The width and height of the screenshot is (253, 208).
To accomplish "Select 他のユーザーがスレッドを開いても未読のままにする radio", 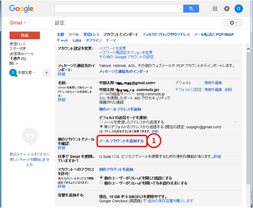I will 101,182.
